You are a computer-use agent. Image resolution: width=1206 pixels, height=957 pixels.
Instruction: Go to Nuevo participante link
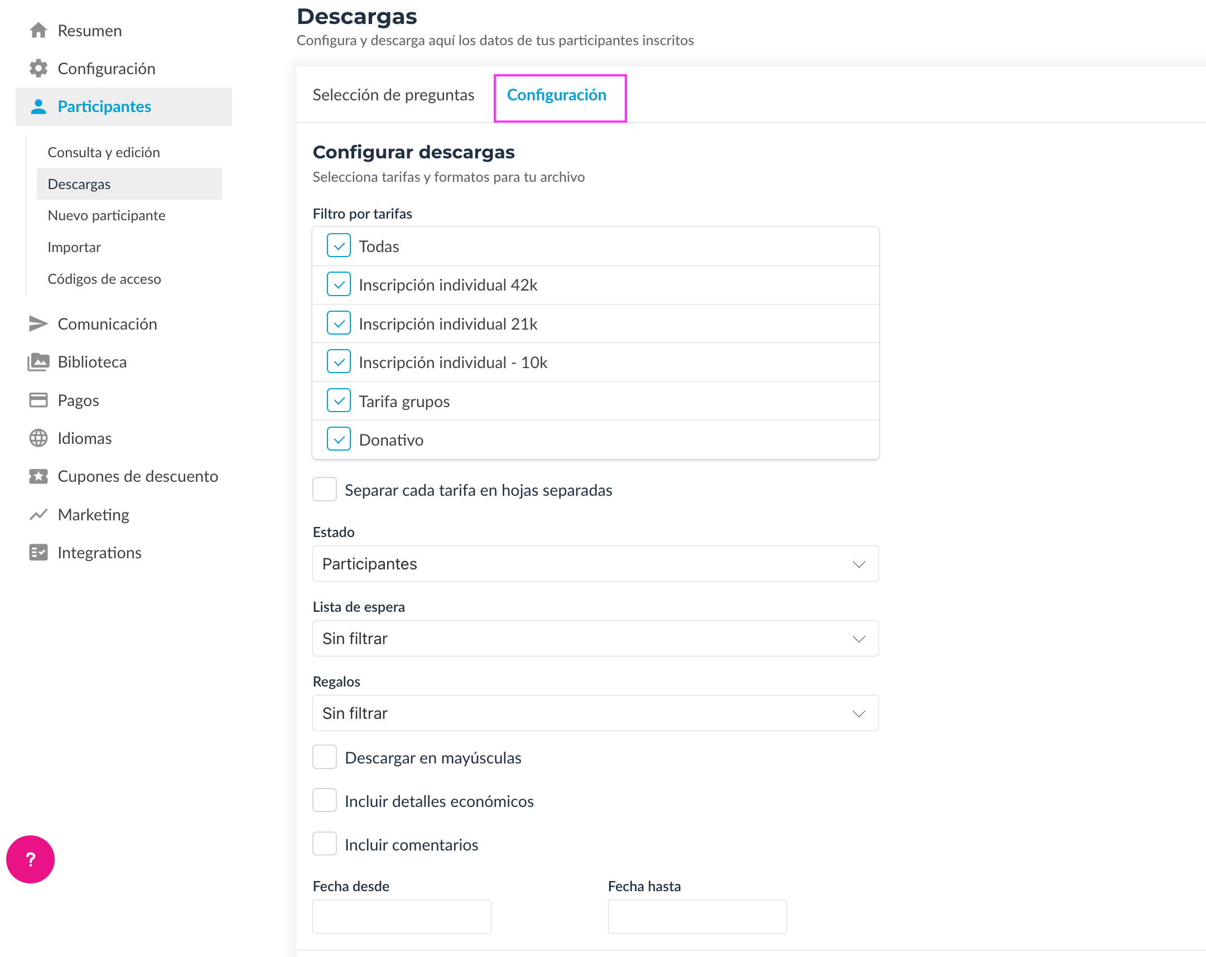107,215
